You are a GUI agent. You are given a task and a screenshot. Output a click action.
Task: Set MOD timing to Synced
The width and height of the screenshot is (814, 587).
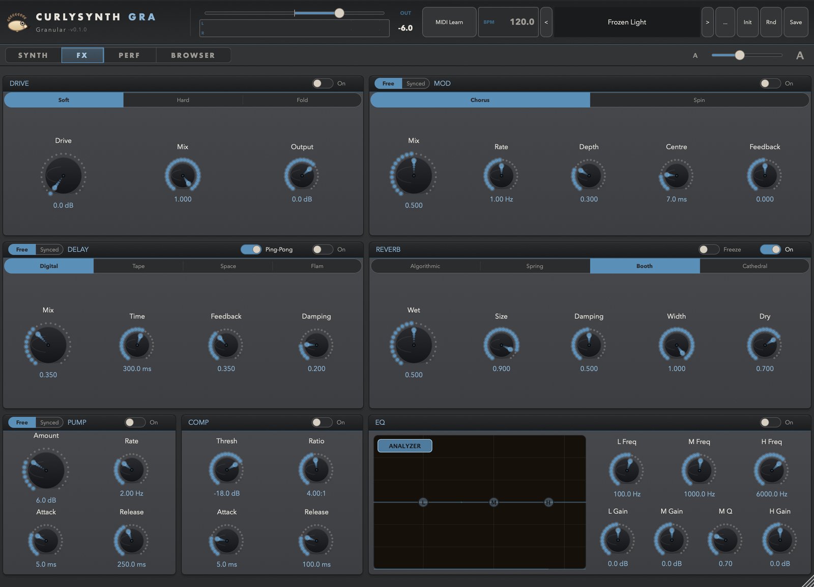(x=416, y=83)
